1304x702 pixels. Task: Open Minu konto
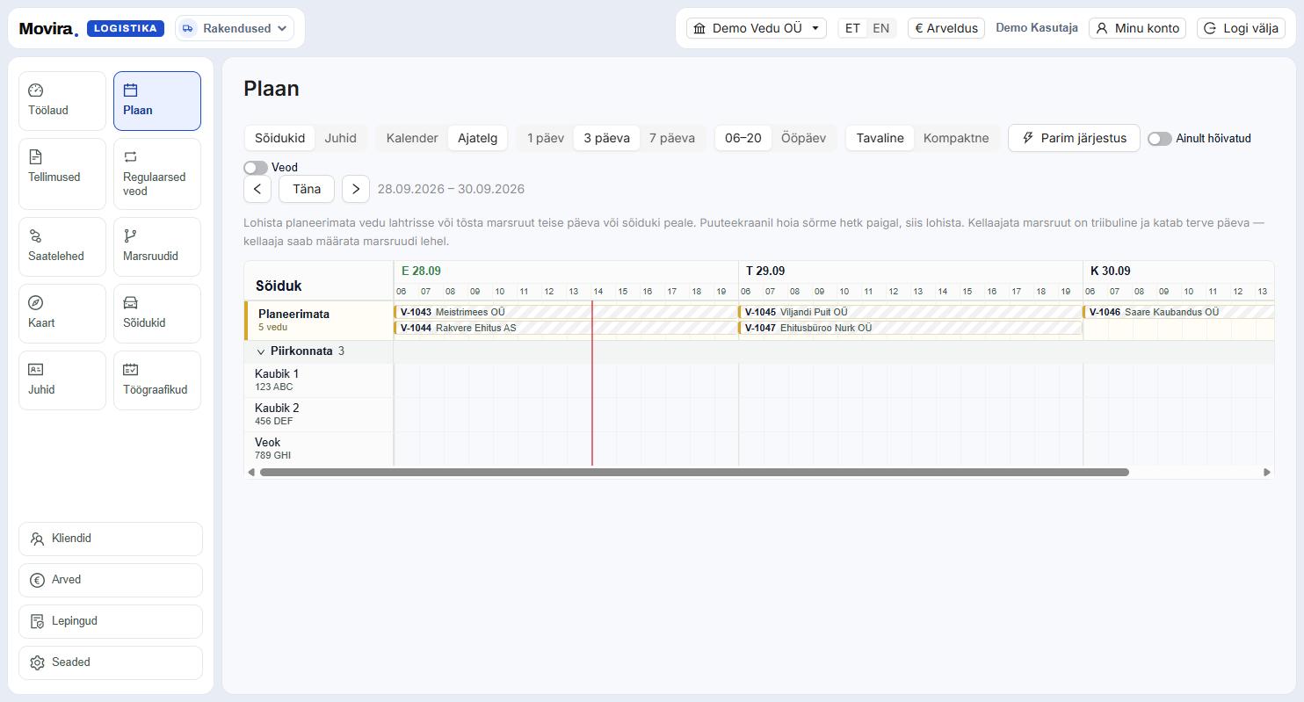1137,28
